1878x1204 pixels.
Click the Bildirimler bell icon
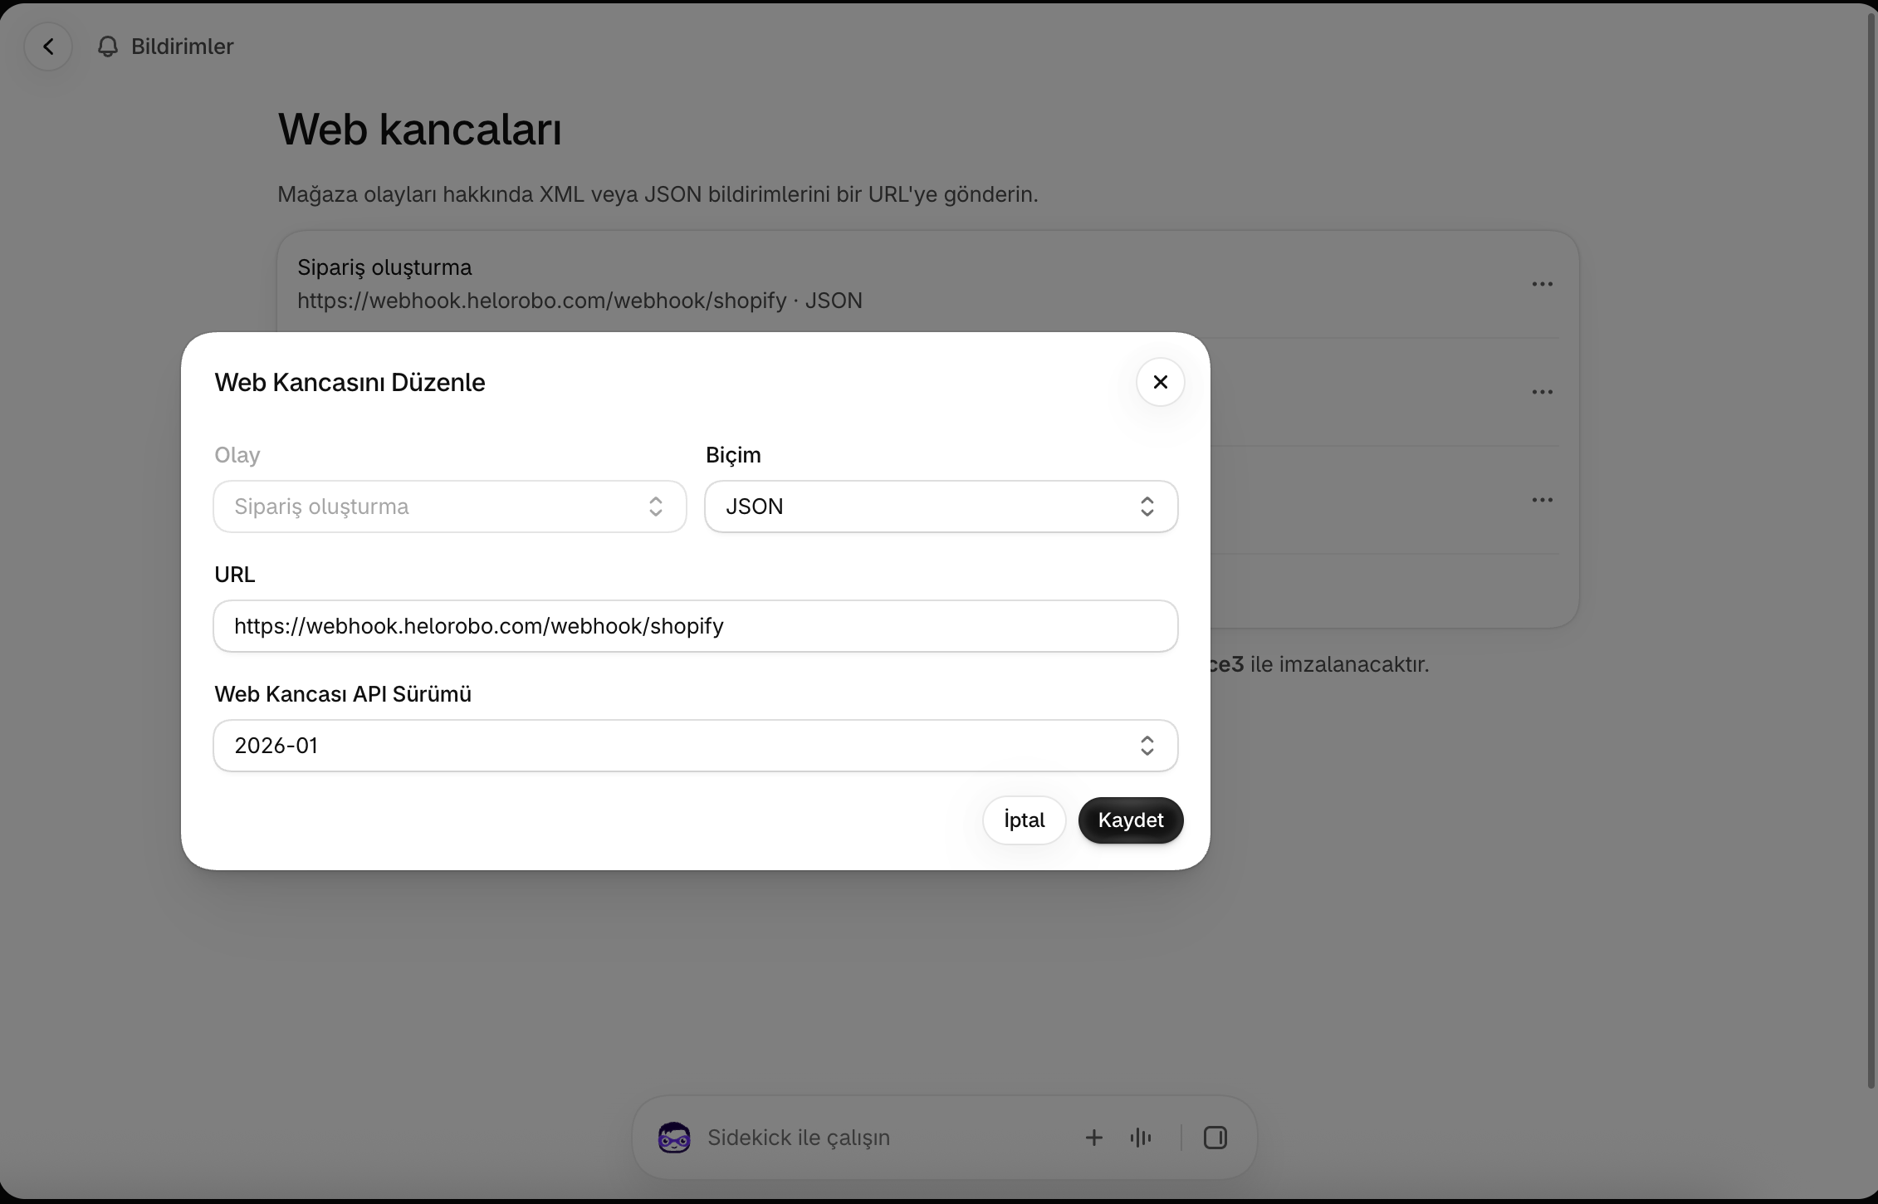(x=108, y=46)
